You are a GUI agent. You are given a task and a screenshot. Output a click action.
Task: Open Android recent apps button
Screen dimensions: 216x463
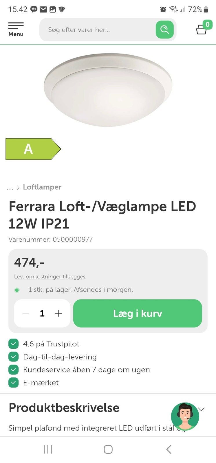pos(48,449)
